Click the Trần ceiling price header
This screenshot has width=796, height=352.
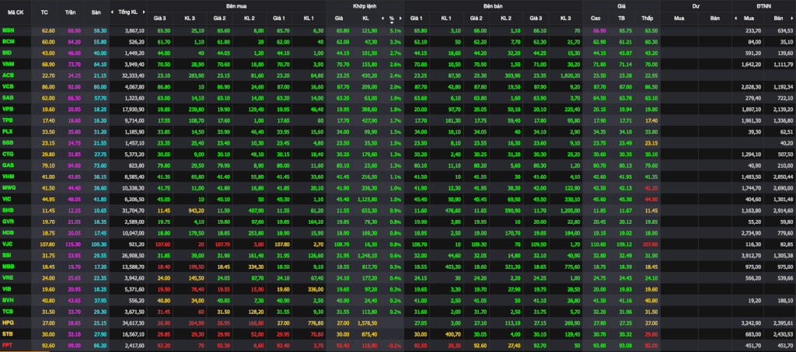click(70, 12)
